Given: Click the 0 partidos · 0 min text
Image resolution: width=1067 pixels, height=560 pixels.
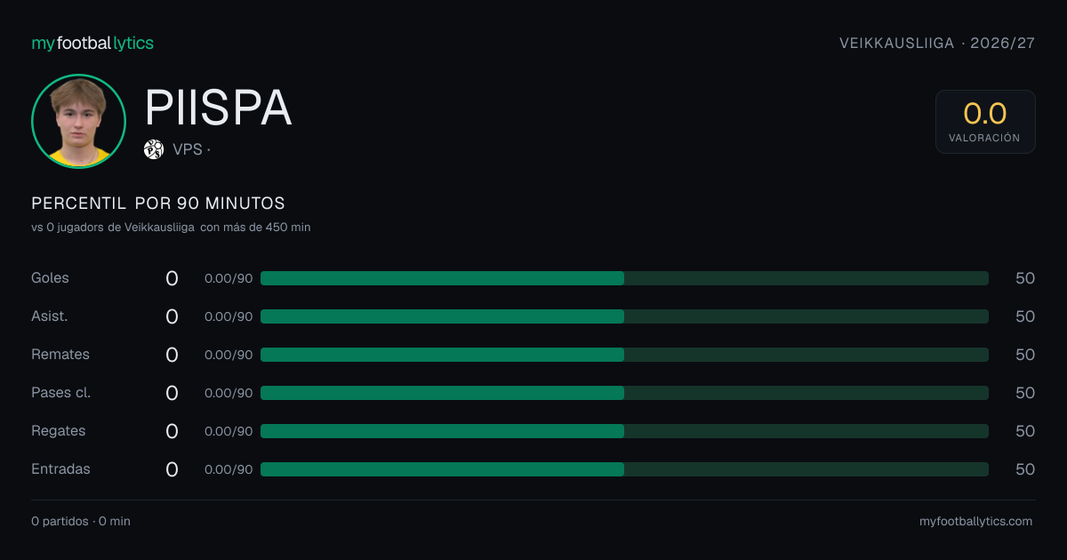Looking at the screenshot, I should click(x=81, y=522).
